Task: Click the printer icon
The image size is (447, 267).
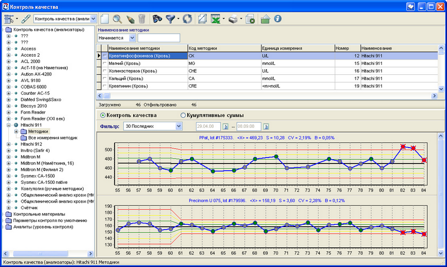Action: pos(233,19)
